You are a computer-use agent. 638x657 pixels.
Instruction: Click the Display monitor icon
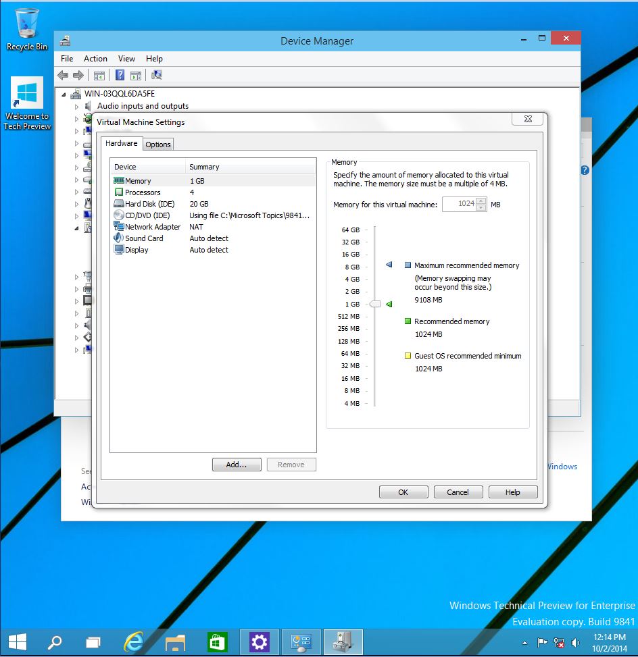click(119, 249)
